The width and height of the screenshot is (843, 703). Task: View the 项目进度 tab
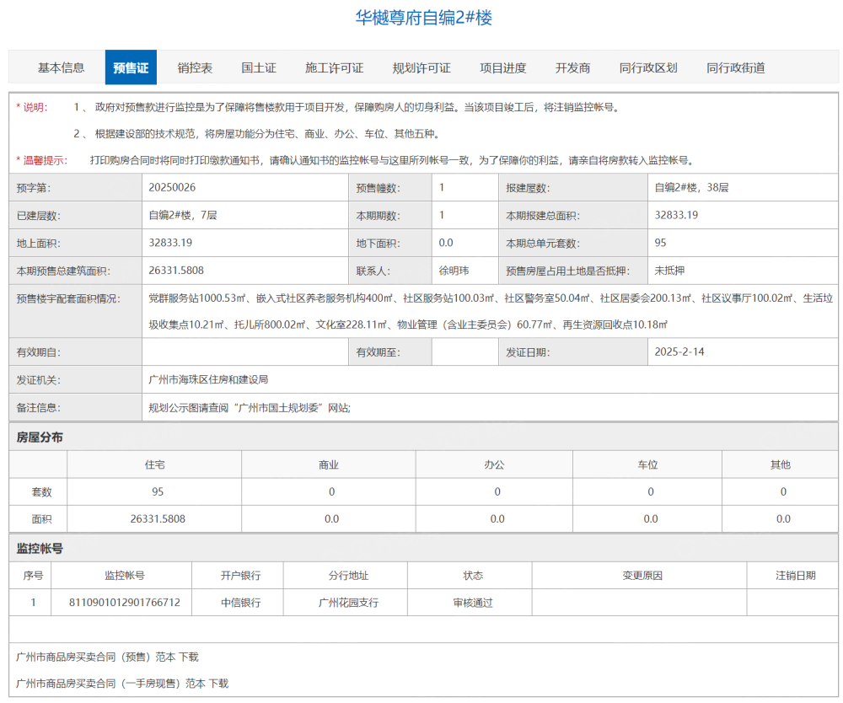(502, 67)
